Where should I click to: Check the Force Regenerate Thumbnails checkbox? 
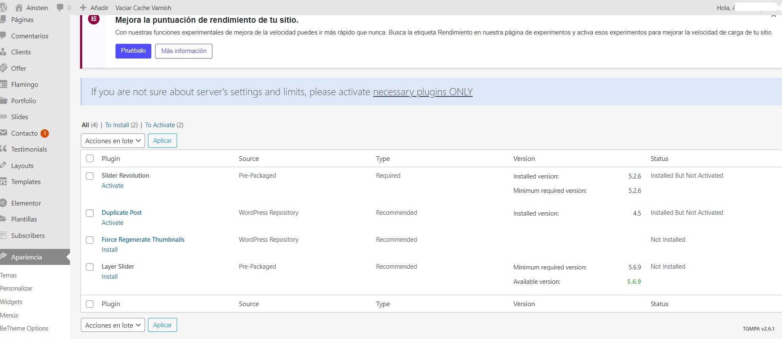[x=90, y=240]
